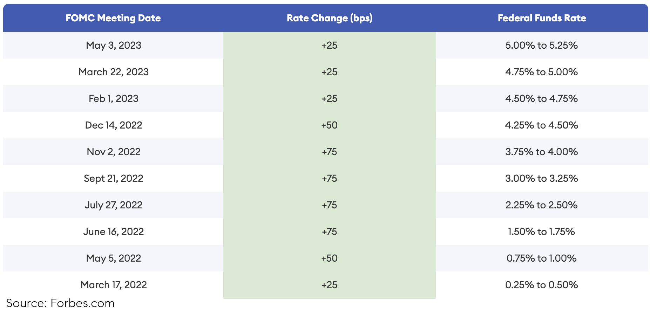Click the July 27, 2022 meeting date

[x=114, y=205]
